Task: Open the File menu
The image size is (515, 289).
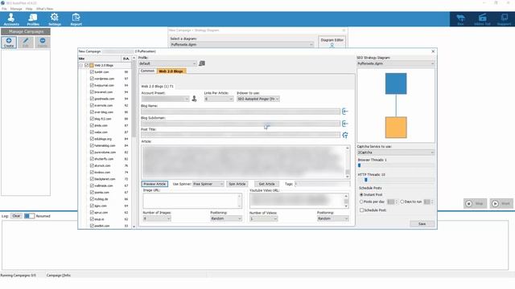Action: click(x=4, y=9)
